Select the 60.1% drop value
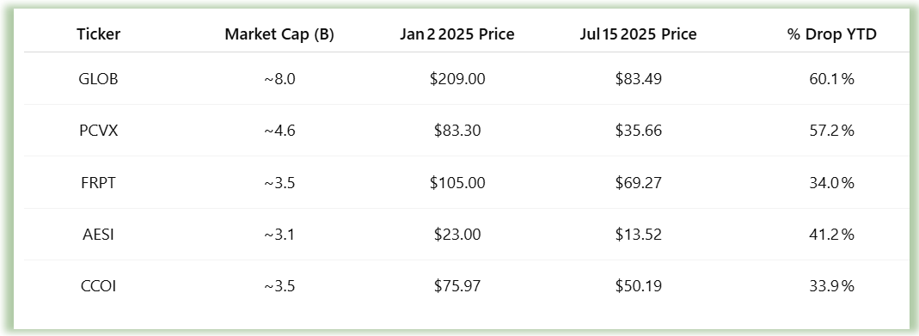This screenshot has height=336, width=919. tap(831, 79)
